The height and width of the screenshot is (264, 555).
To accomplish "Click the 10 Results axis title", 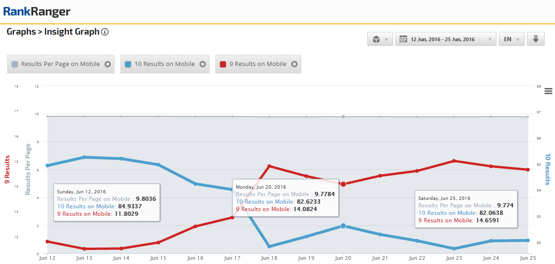I will click(x=548, y=169).
